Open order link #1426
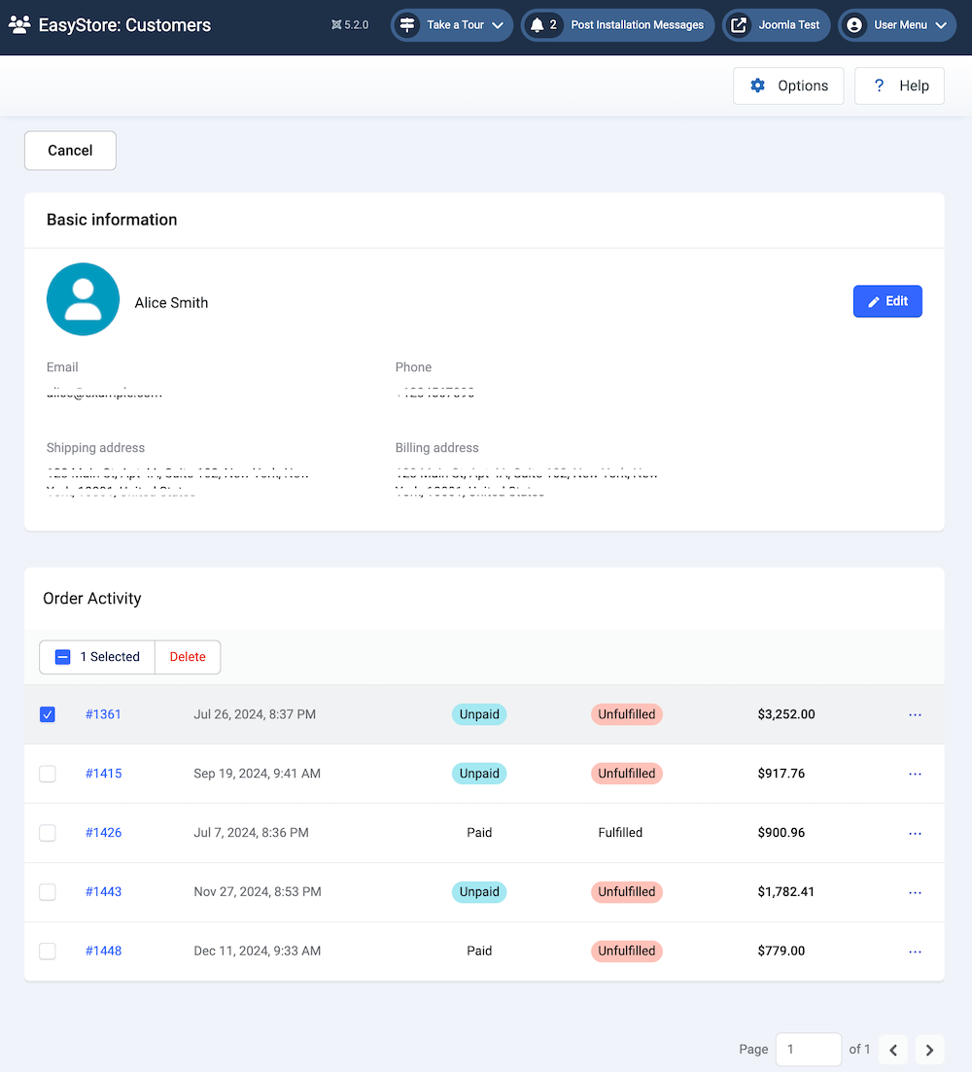Image resolution: width=972 pixels, height=1072 pixels. click(103, 833)
